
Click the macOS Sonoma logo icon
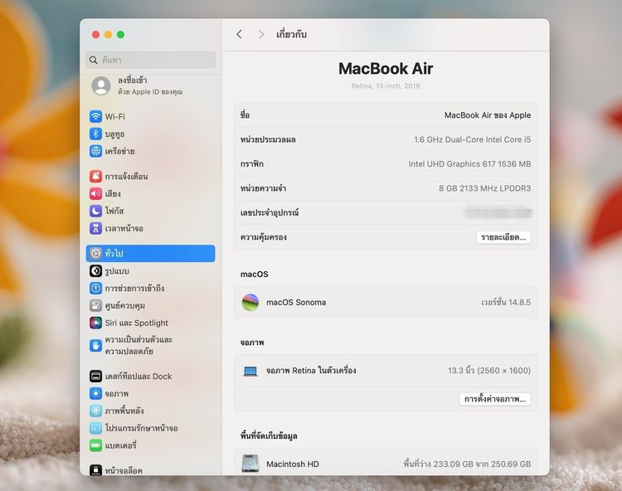coord(250,302)
